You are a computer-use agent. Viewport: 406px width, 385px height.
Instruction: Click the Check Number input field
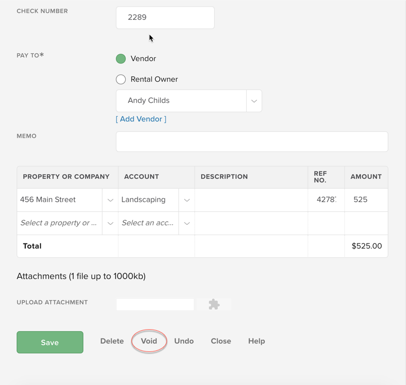[165, 18]
